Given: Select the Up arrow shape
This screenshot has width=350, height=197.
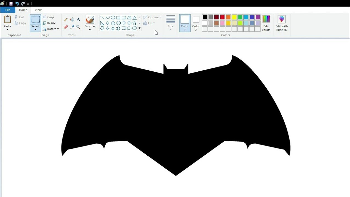Looking at the screenshot, I should [135, 23].
